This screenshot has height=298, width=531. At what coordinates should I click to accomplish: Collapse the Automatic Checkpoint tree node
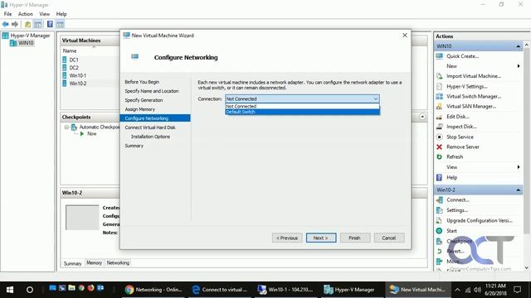point(66,127)
